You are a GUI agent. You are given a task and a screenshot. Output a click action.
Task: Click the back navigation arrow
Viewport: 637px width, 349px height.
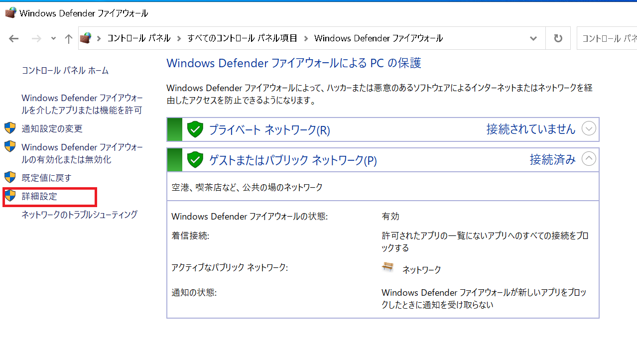click(x=14, y=39)
